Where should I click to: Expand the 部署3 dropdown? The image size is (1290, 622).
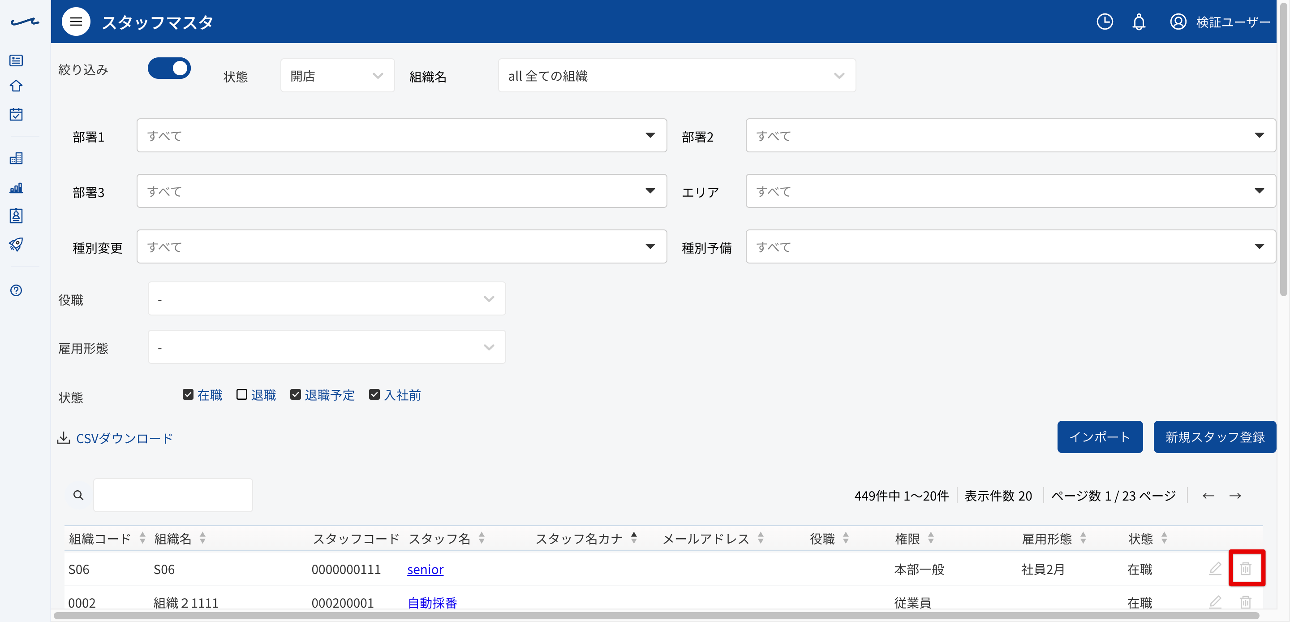click(x=401, y=190)
